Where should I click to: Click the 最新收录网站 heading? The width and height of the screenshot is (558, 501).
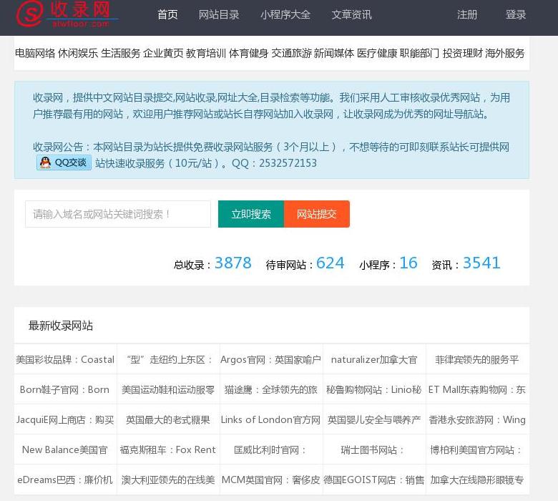(61, 326)
